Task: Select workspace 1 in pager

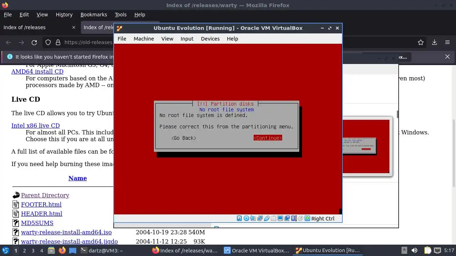Action: (16, 250)
